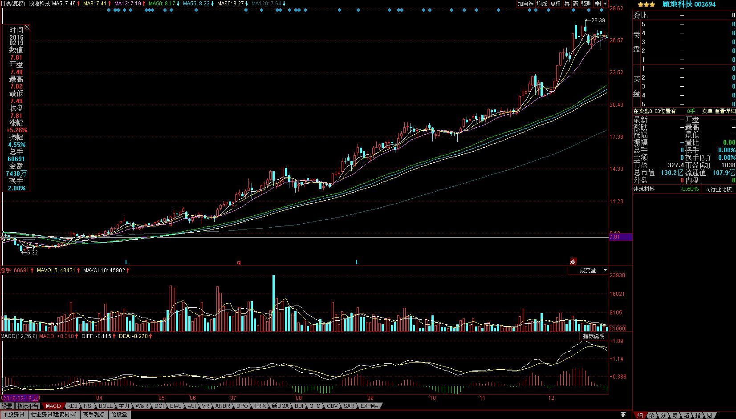Screen dimensions: 736x419
Task: Click the 窗 window icon button
Action: [x=575, y=4]
